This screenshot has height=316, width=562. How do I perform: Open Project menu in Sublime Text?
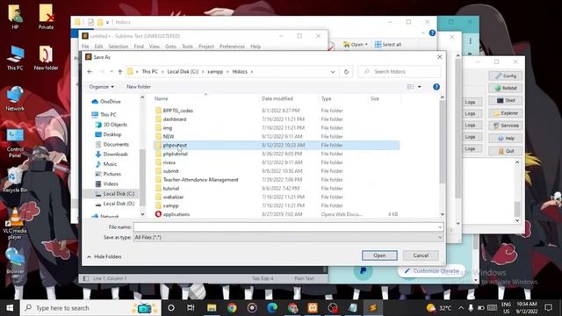(x=206, y=47)
